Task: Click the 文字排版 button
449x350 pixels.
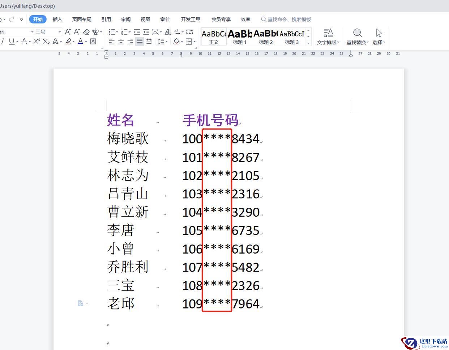Action: pos(328,37)
